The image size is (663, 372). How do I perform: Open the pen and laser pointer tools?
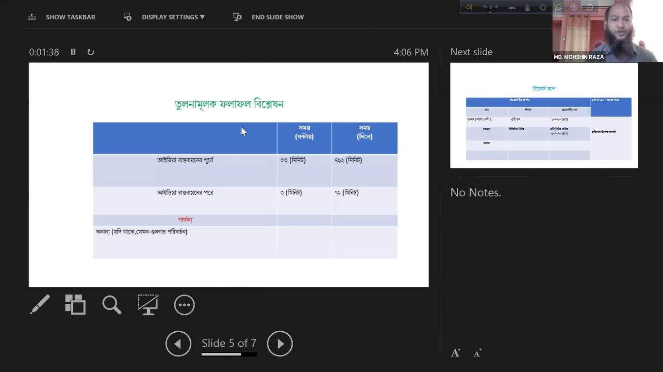(x=40, y=305)
